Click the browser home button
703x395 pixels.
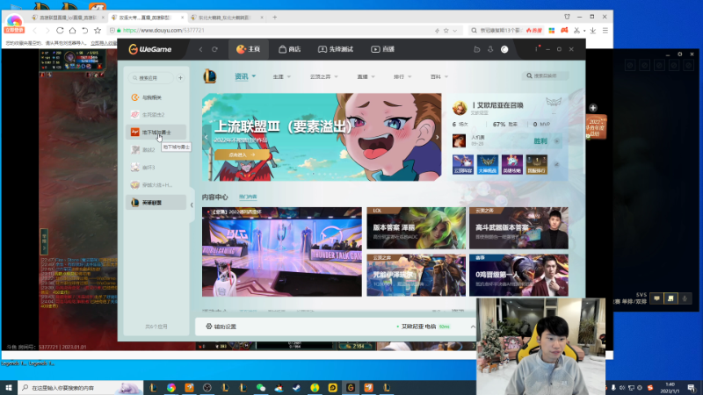[x=72, y=31]
